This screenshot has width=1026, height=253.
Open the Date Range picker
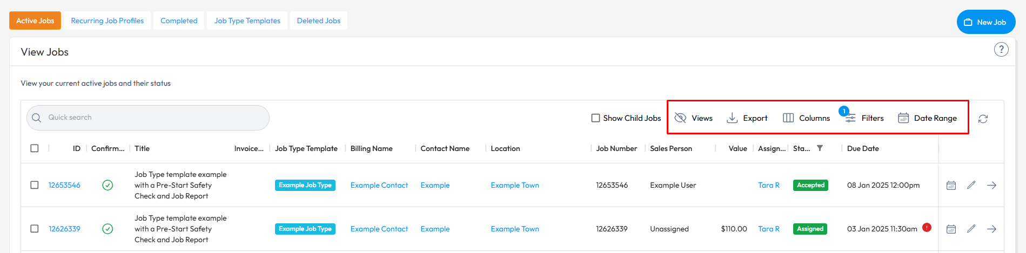pyautogui.click(x=928, y=118)
